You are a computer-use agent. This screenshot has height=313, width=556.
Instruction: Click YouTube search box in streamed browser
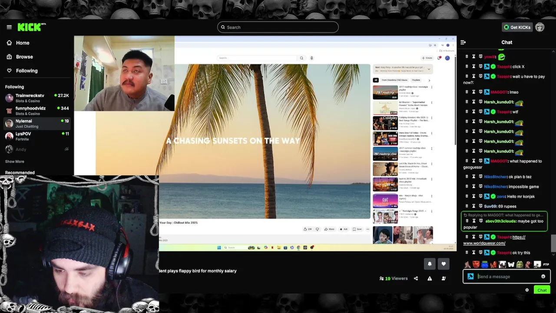pos(258,58)
